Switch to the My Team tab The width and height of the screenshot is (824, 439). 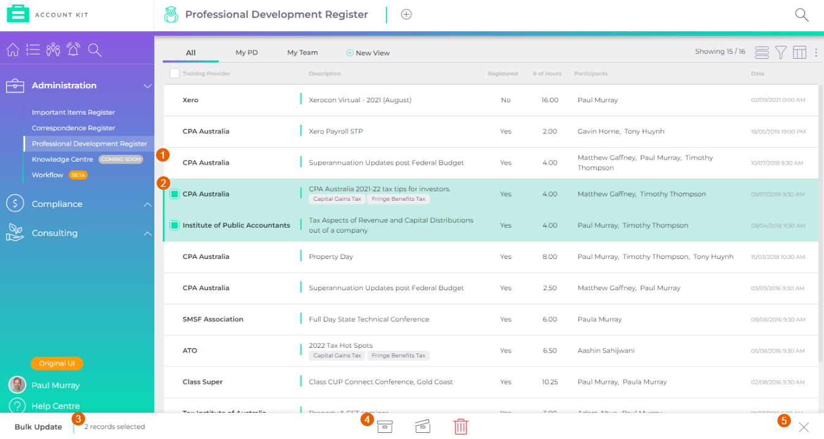coord(302,53)
